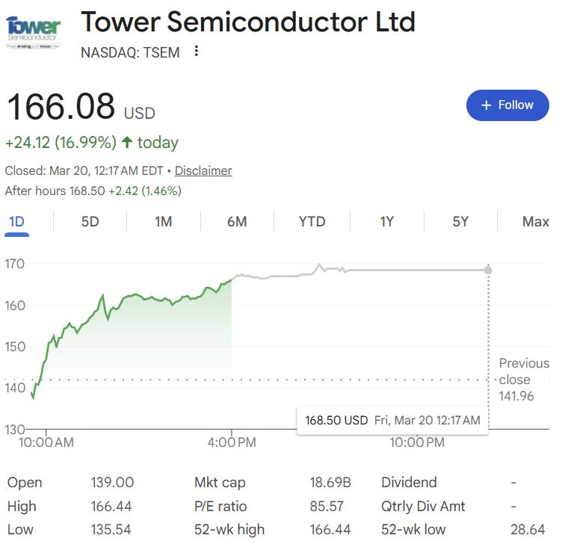Image resolution: width=565 pixels, height=550 pixels.
Task: Click the 168.50 USD chart tooltip
Action: (392, 420)
